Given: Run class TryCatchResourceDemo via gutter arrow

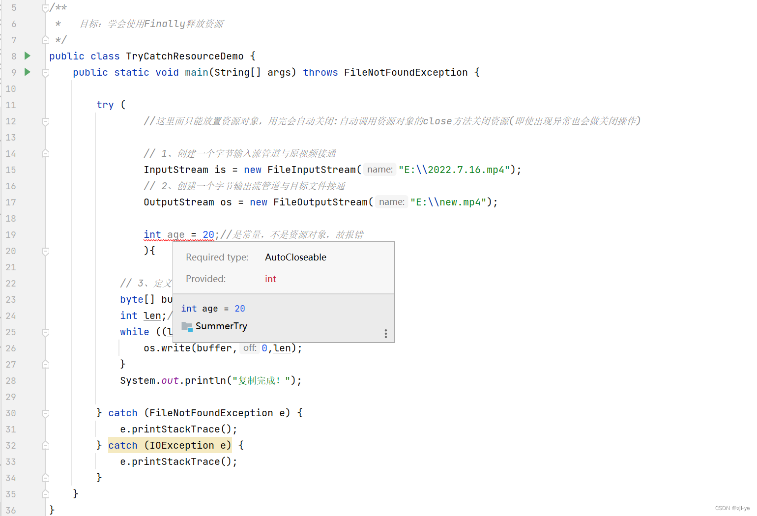Looking at the screenshot, I should pyautogui.click(x=28, y=56).
